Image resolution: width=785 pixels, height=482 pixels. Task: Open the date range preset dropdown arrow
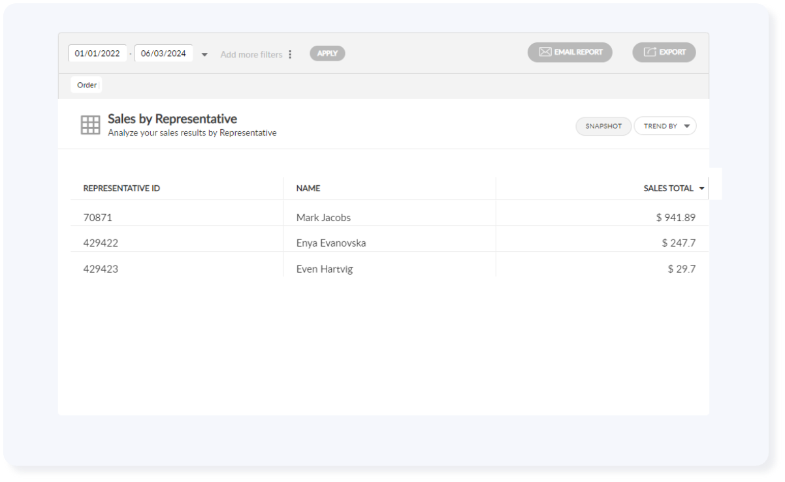[204, 55]
